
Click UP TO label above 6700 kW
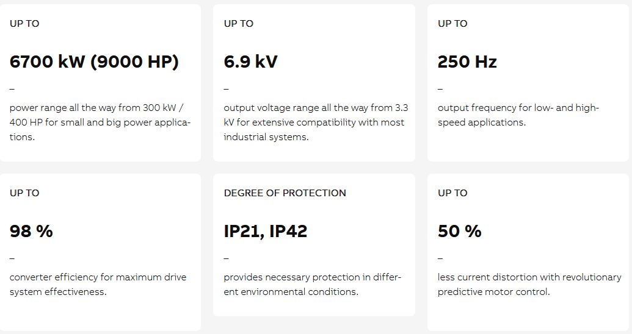pyautogui.click(x=24, y=24)
